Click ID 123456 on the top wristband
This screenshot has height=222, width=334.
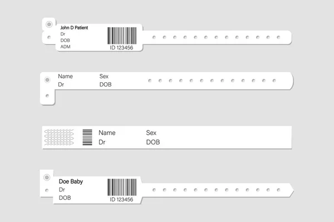(x=121, y=48)
